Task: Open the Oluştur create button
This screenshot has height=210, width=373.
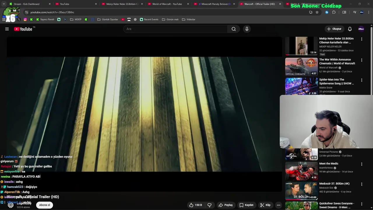Action: (x=334, y=29)
